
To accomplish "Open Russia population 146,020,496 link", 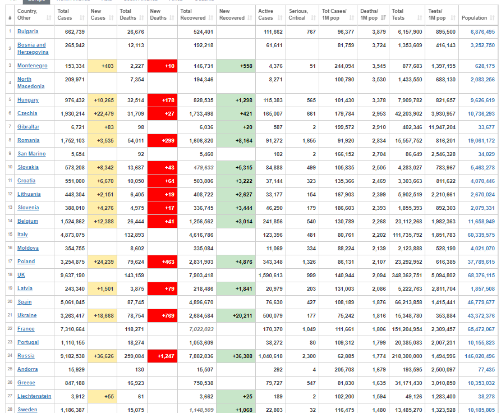I will [x=480, y=356].
